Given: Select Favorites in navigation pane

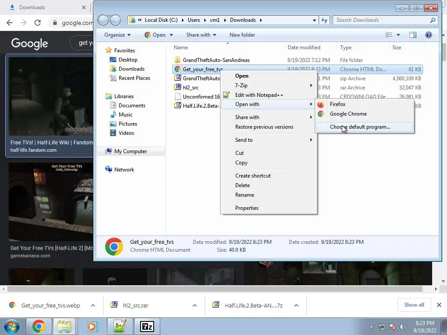Looking at the screenshot, I should [124, 51].
